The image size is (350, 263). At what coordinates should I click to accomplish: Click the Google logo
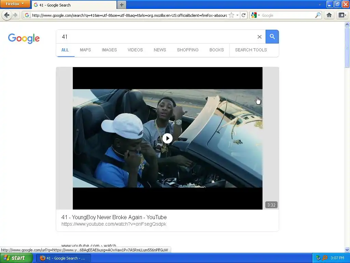pos(24,38)
